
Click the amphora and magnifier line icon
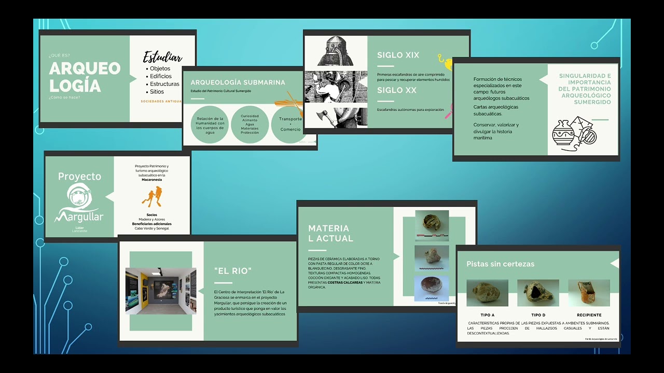point(574,135)
